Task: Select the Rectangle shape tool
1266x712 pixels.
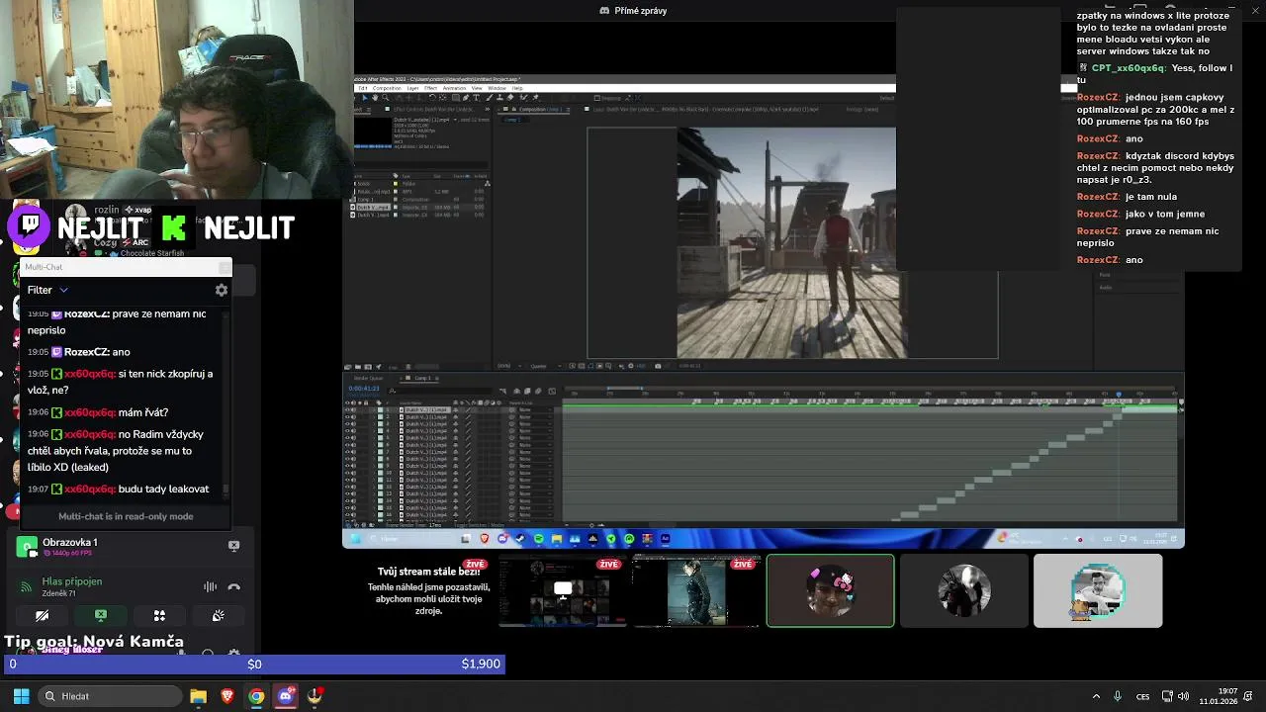Action: pos(456,98)
